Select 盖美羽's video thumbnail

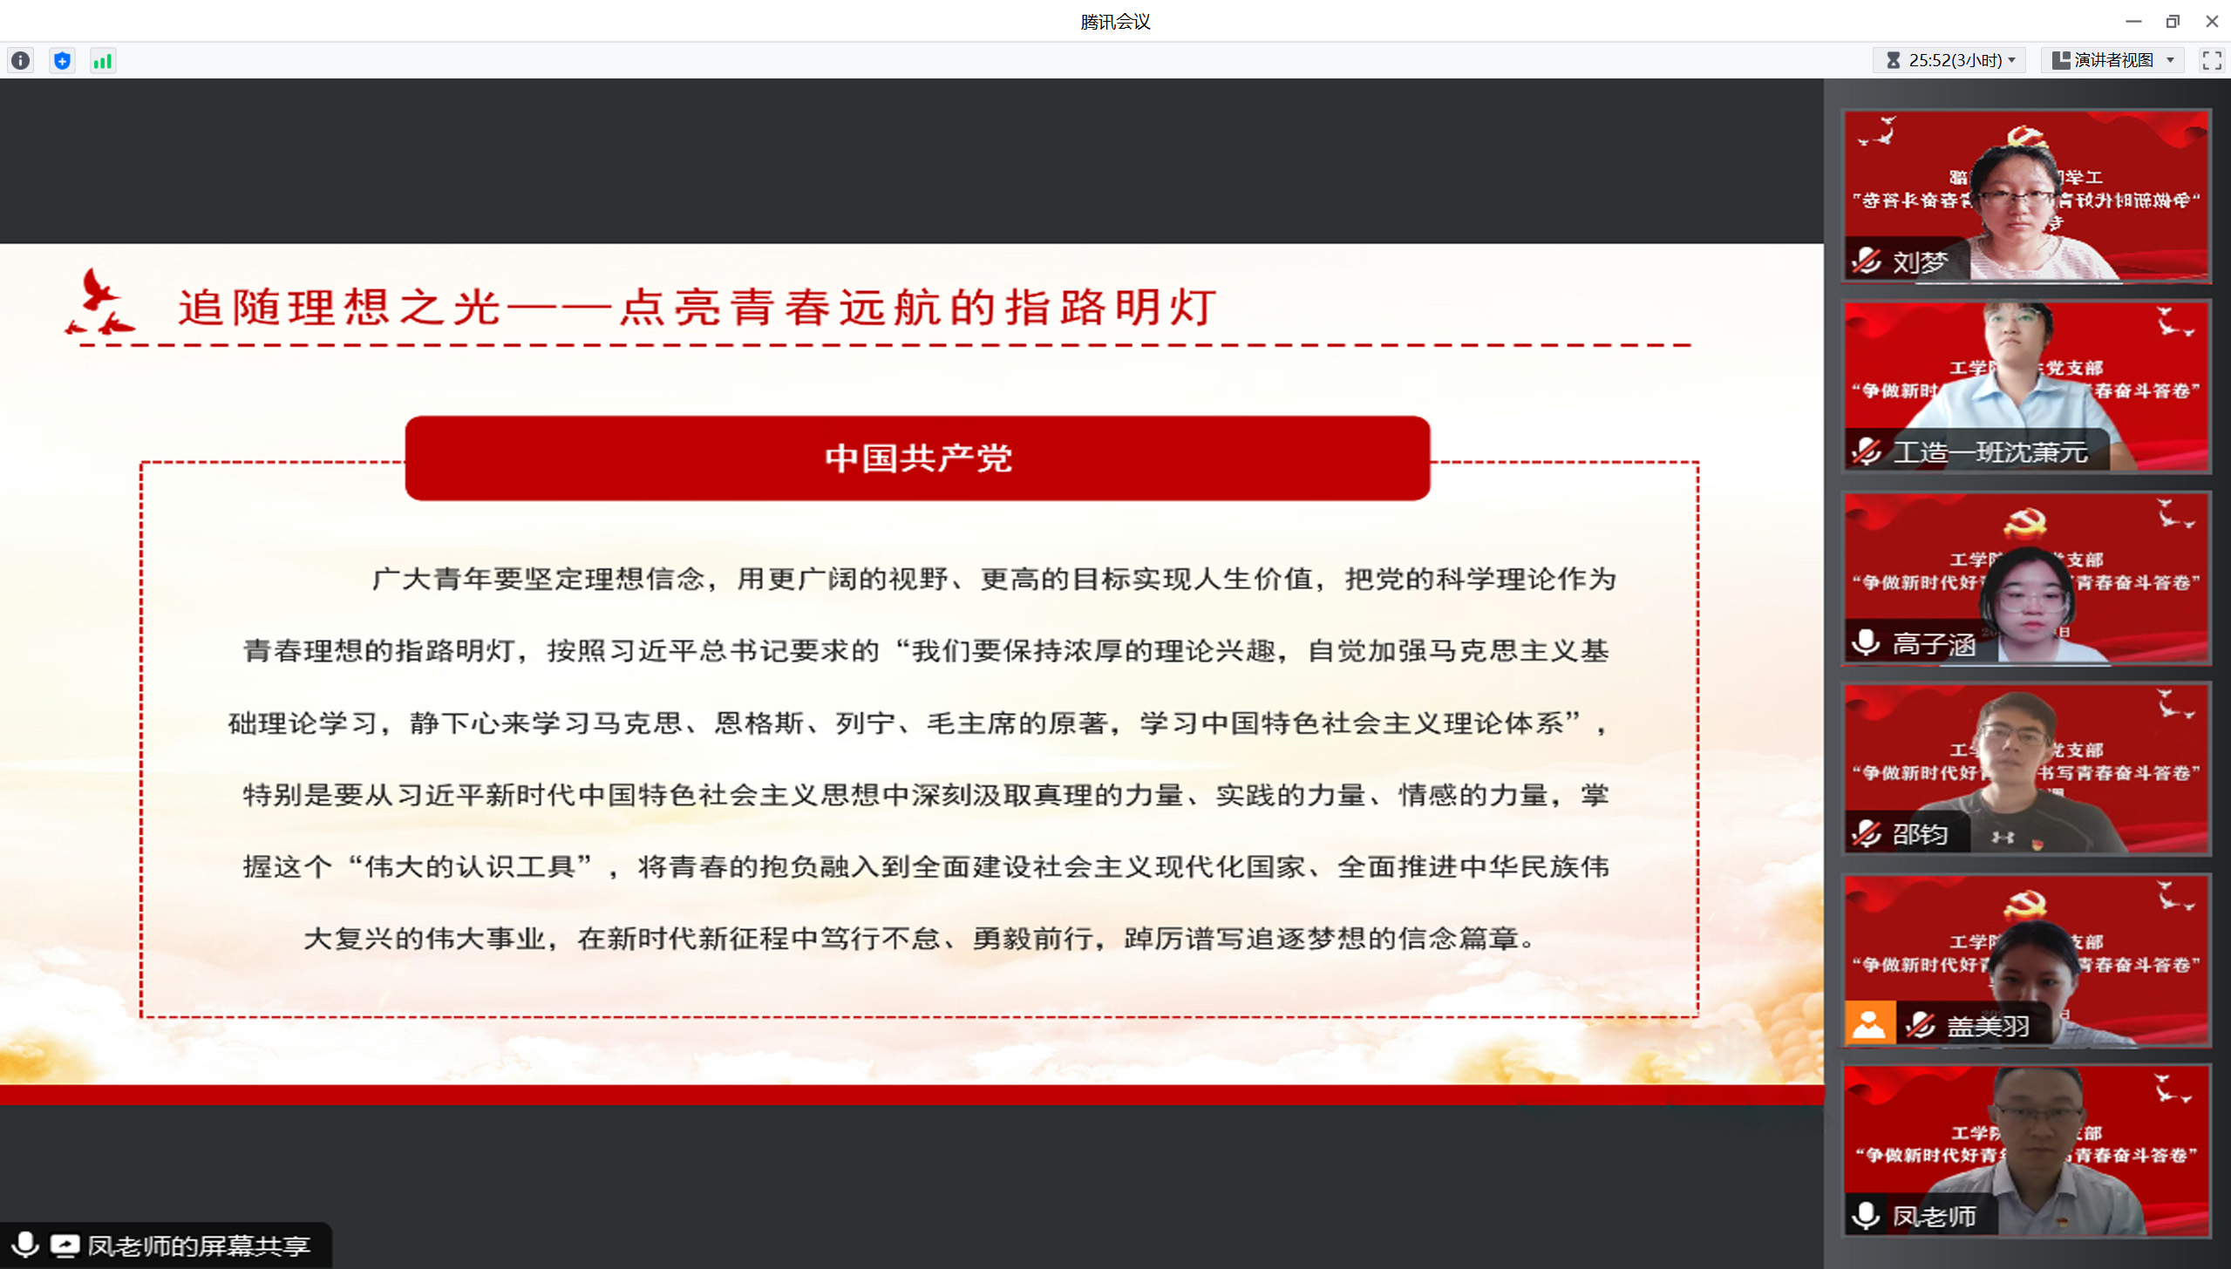pos(2025,950)
